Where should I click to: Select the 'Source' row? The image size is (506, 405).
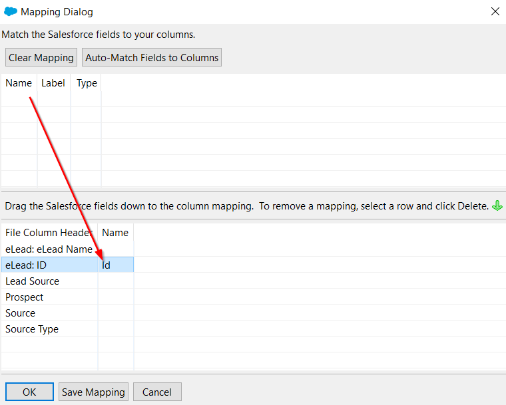click(67, 313)
